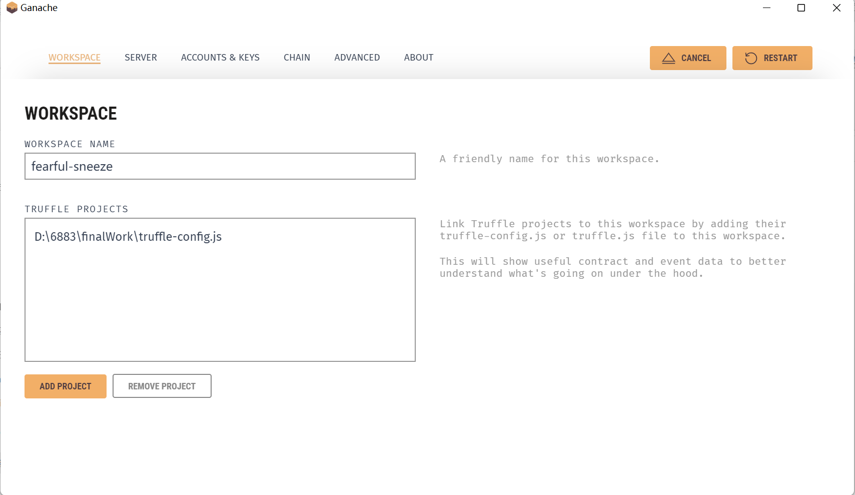Viewport: 855px width, 495px height.
Task: Maximize the Ganache window
Action: coord(801,8)
